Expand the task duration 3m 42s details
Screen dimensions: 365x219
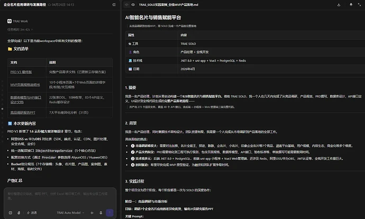20,30
